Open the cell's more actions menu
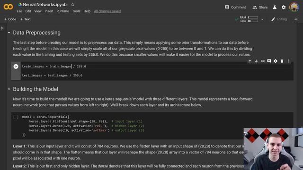Image resolution: width=303 pixels, height=170 pixels. [288, 61]
